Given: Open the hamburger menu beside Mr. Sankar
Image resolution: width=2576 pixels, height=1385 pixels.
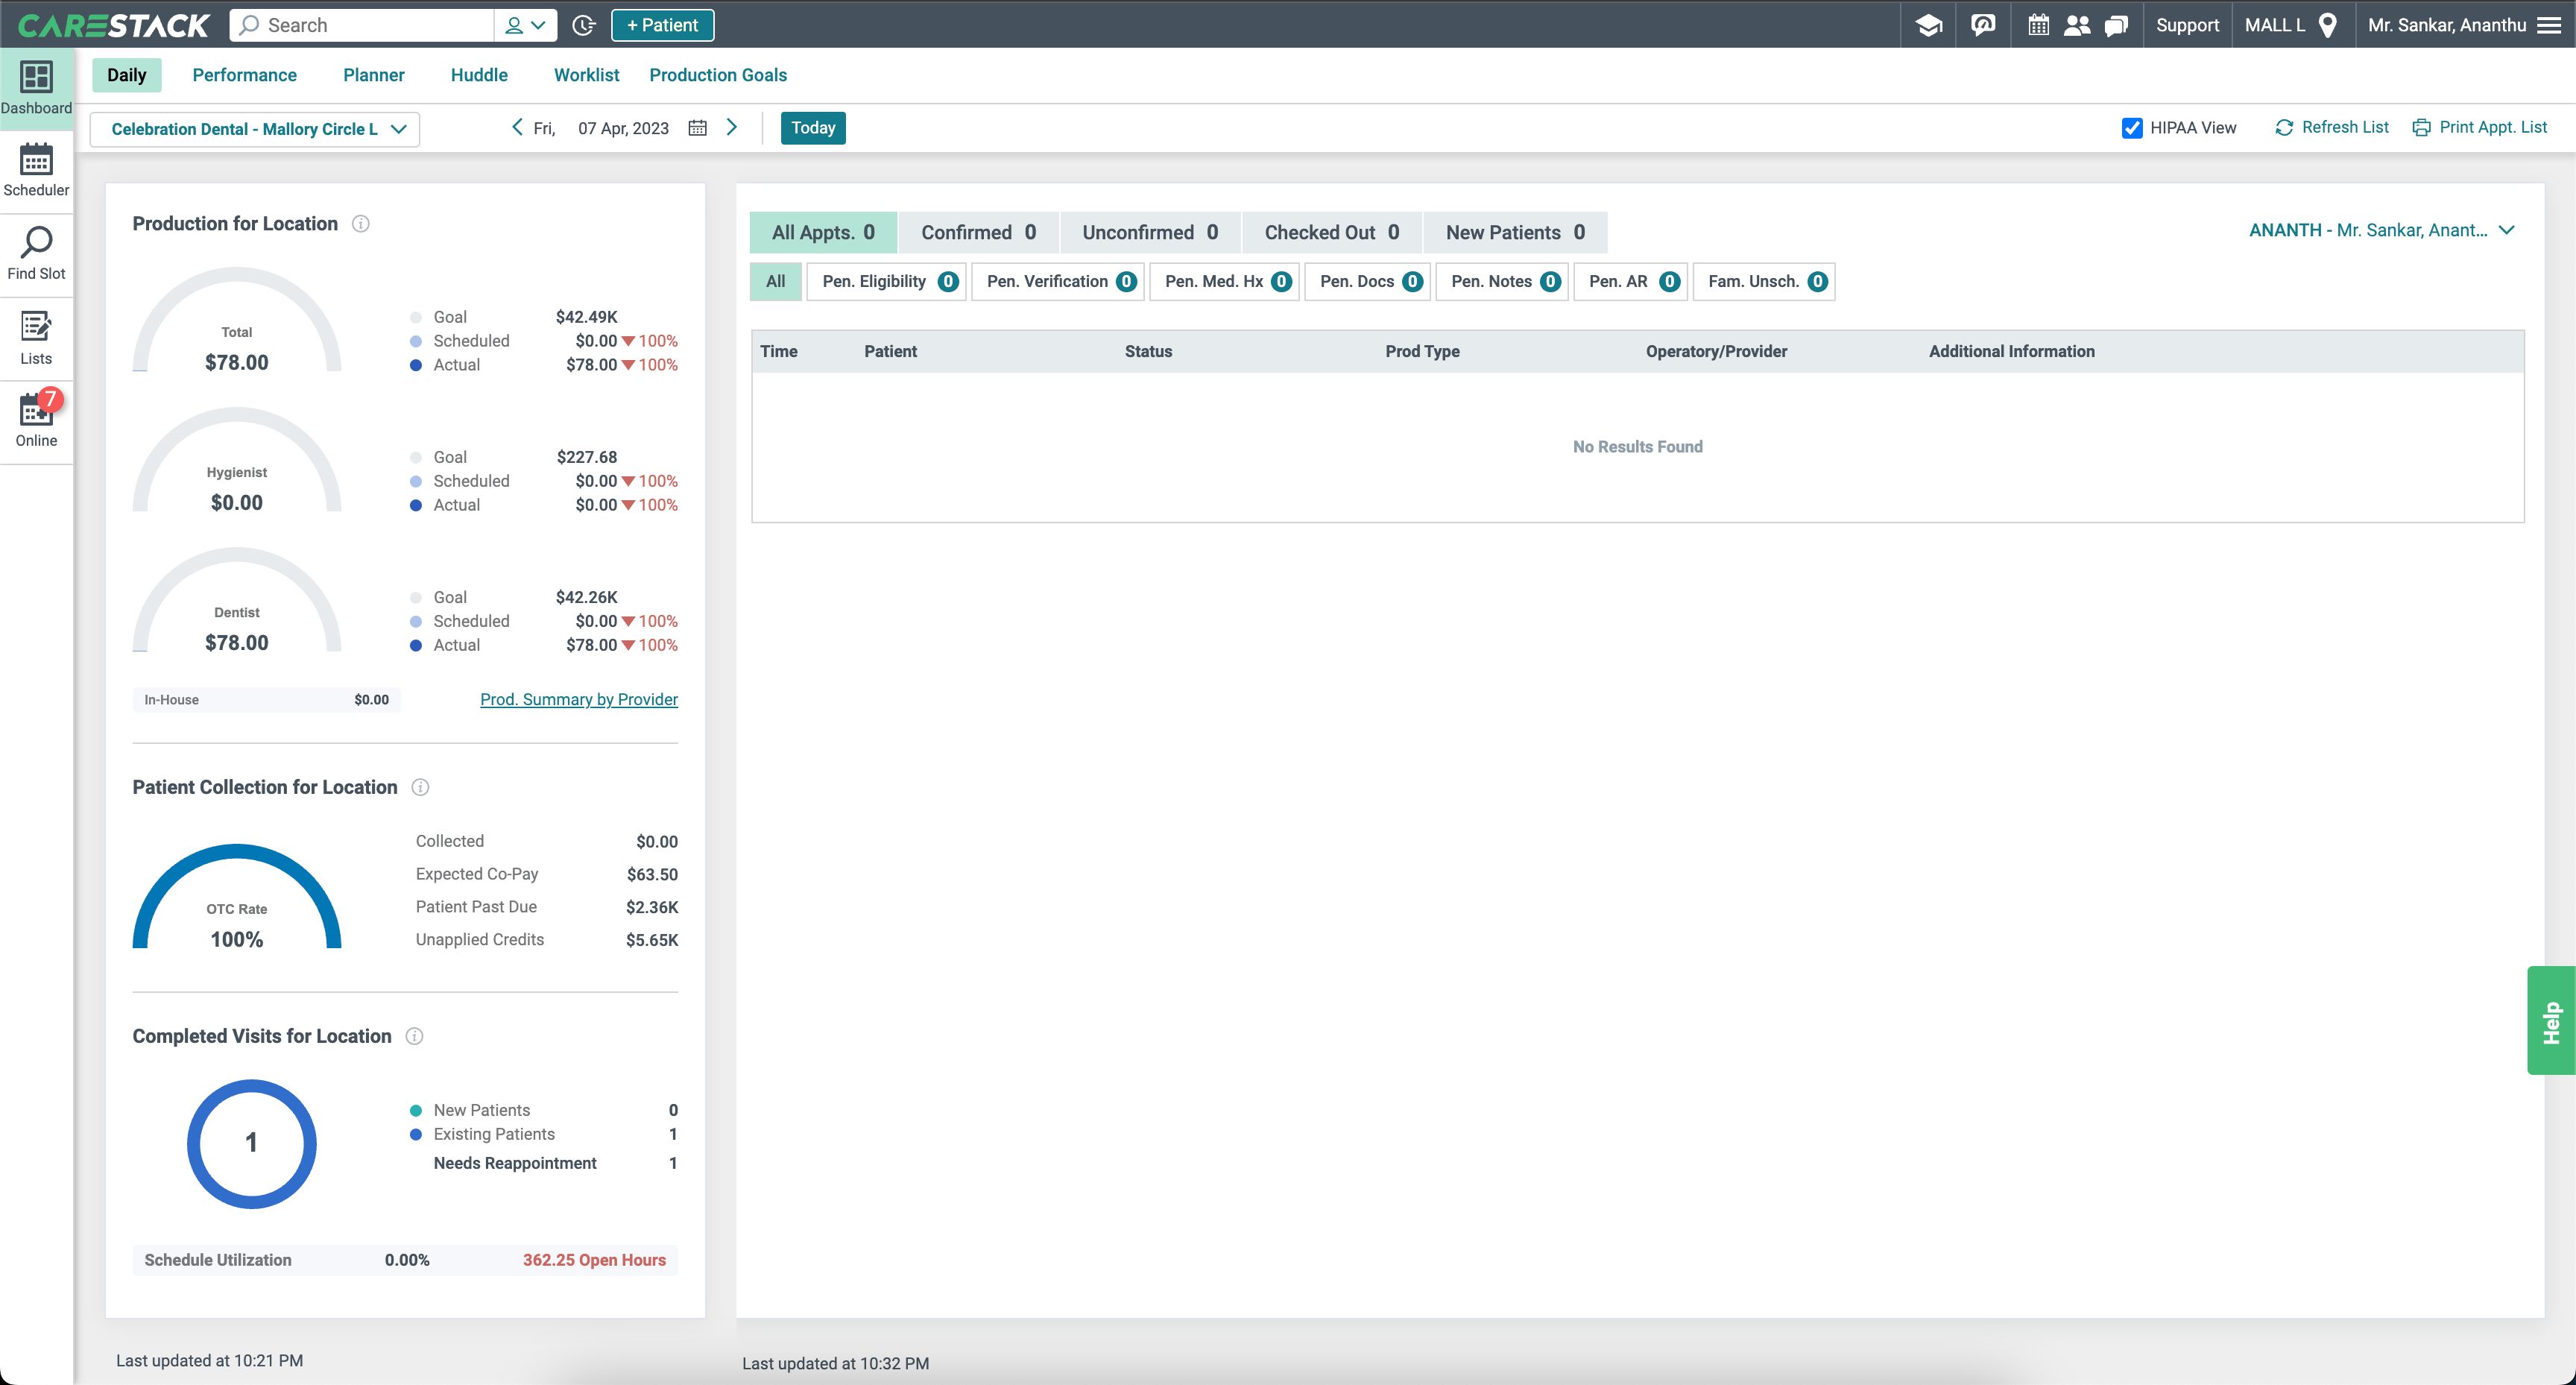Looking at the screenshot, I should click(x=2550, y=25).
